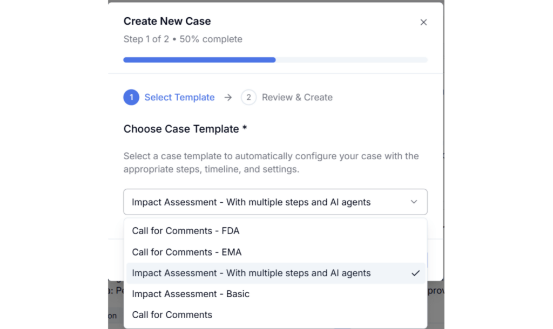Go to Select Template step label

pos(179,97)
